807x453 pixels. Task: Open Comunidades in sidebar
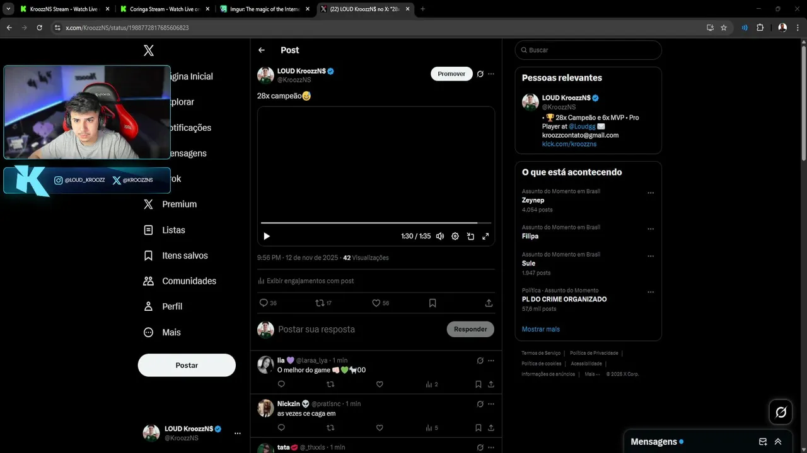tap(180, 281)
